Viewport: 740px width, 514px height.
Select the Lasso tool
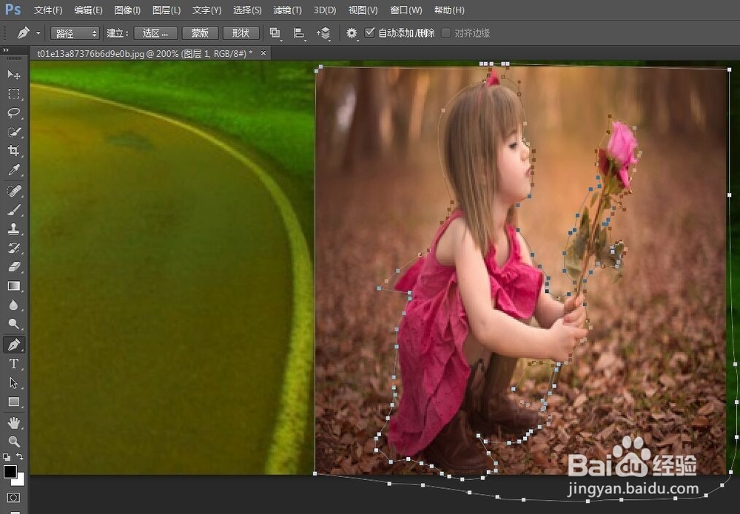[x=13, y=112]
